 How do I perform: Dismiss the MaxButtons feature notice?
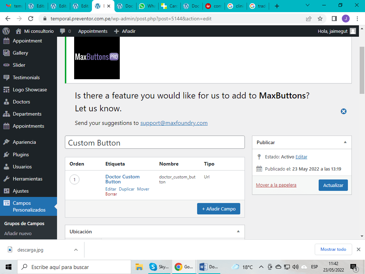pyautogui.click(x=344, y=111)
